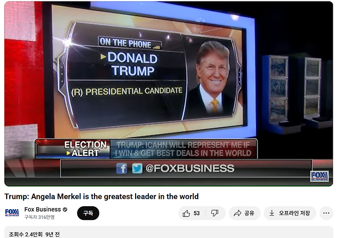This screenshot has width=338, height=238.
Task: Click the share arrow icon
Action: tap(237, 213)
